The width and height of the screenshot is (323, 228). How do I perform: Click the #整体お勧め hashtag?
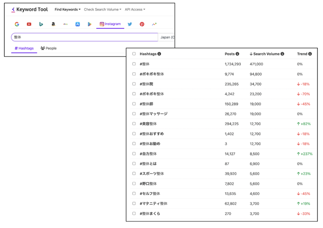click(150, 144)
